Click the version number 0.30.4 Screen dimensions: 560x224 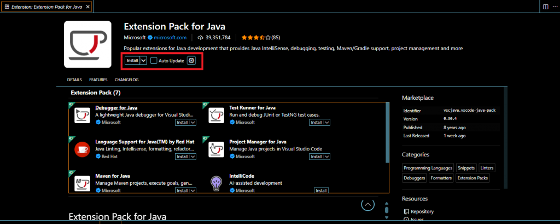click(x=451, y=119)
